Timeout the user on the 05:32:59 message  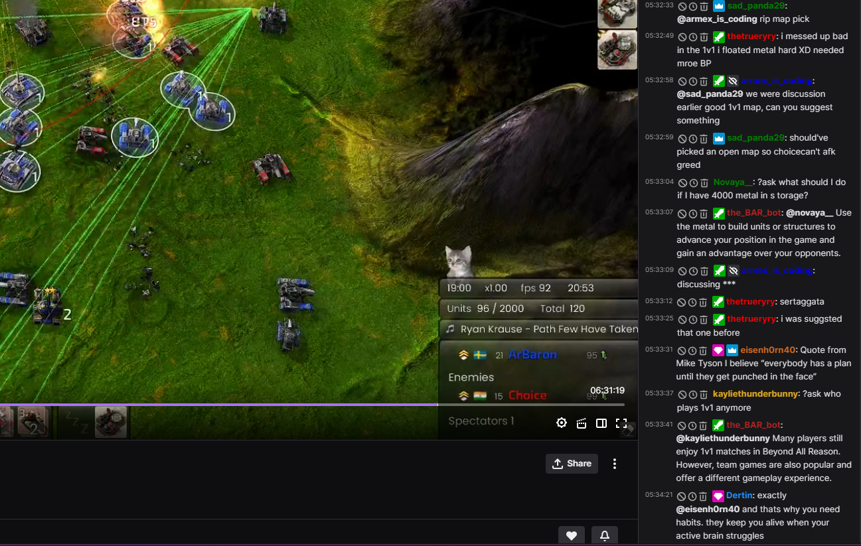693,139
